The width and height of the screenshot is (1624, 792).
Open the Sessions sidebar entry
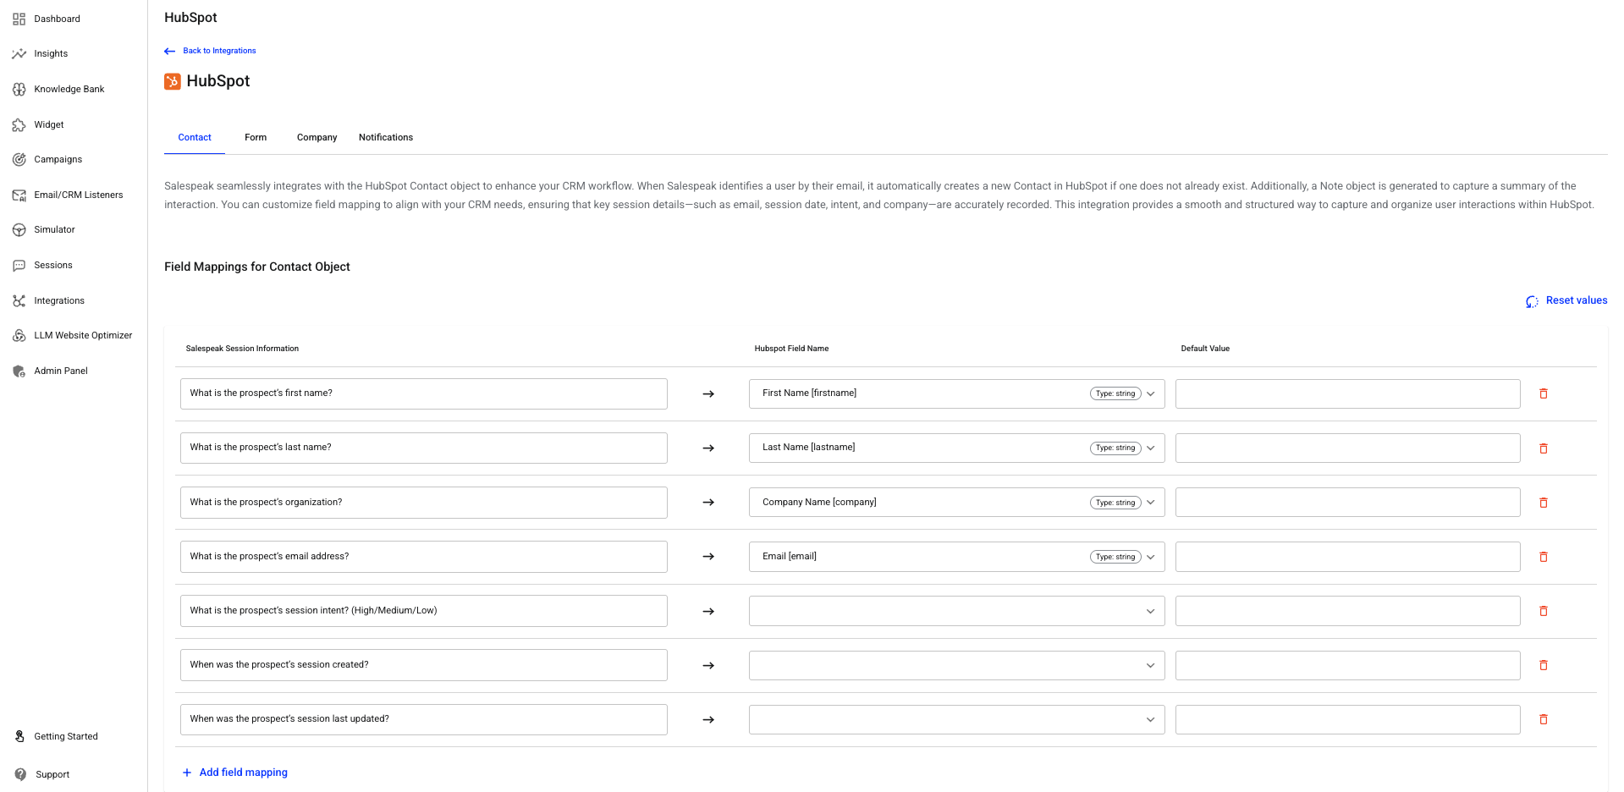pyautogui.click(x=53, y=265)
